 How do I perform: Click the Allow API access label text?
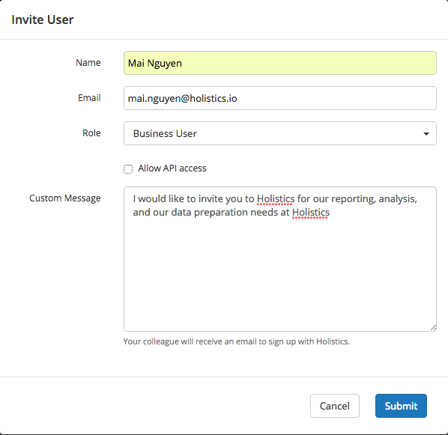coord(172,168)
